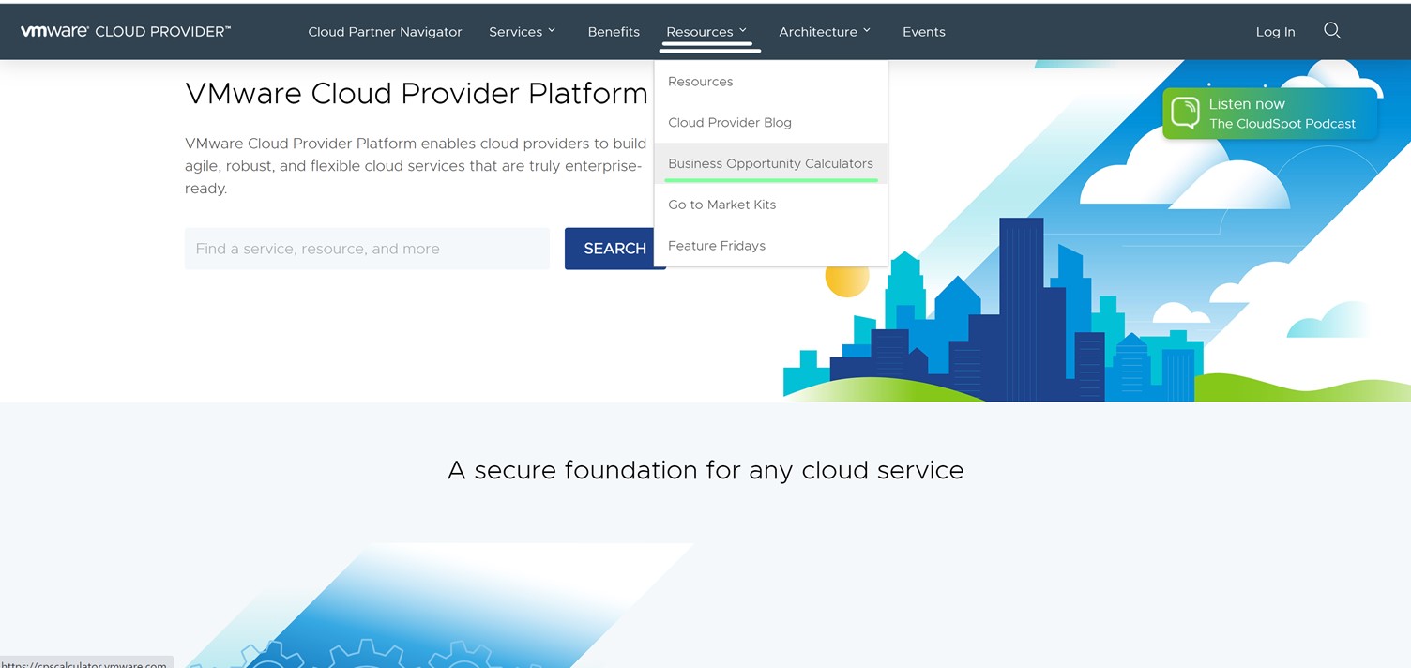Focus the Find a service search field
This screenshot has height=668, width=1411.
click(x=367, y=249)
